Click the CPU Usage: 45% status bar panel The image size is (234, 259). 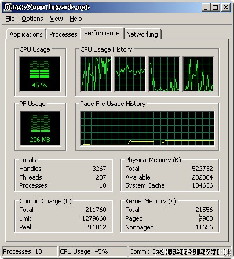93,251
